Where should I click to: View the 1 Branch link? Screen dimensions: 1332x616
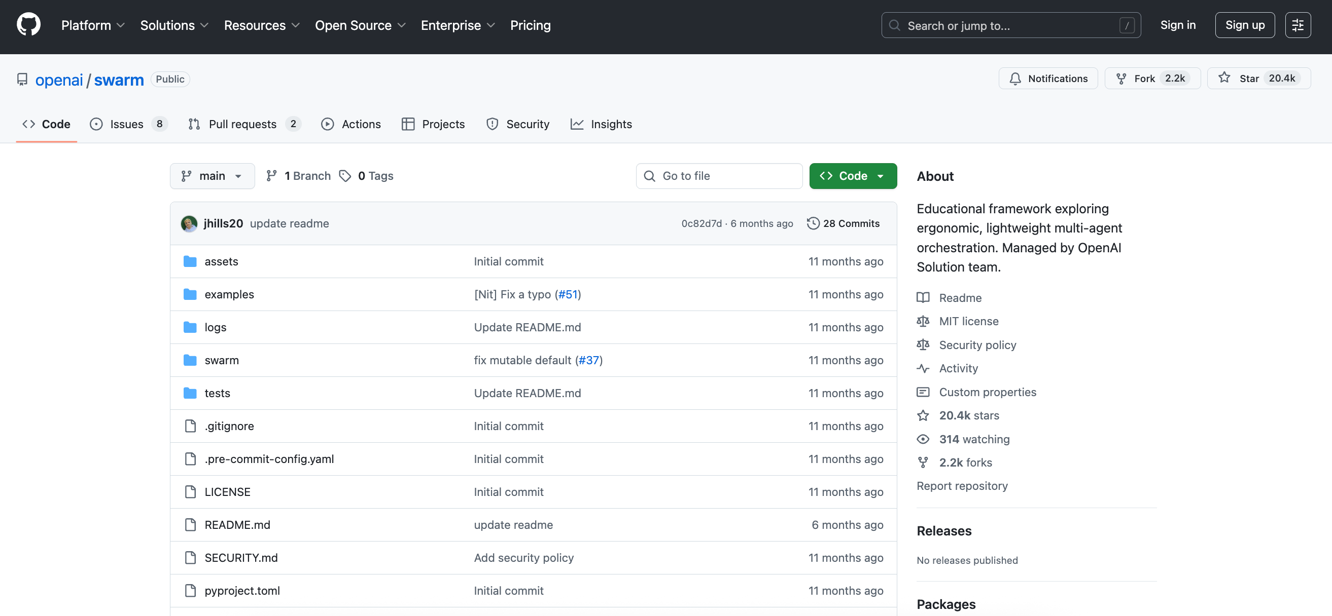pos(298,176)
